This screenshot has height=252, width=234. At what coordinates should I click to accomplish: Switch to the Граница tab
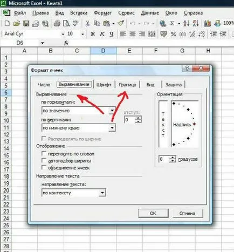click(x=127, y=85)
